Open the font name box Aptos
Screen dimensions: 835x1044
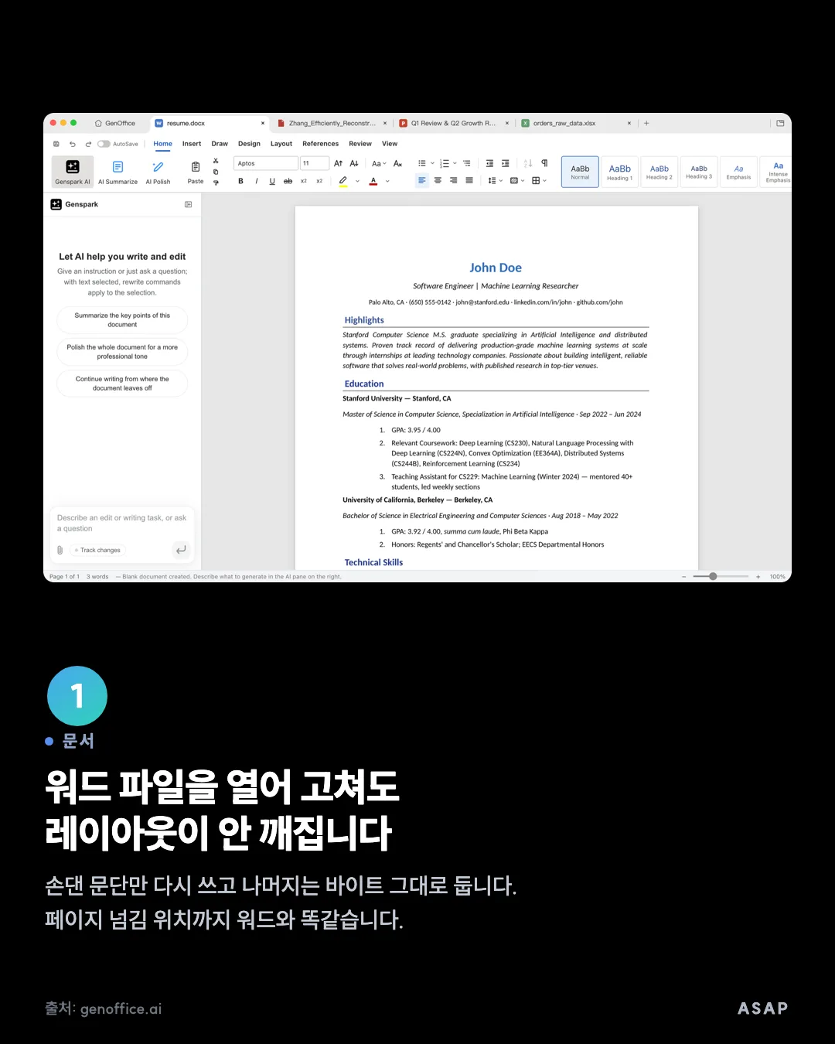266,163
